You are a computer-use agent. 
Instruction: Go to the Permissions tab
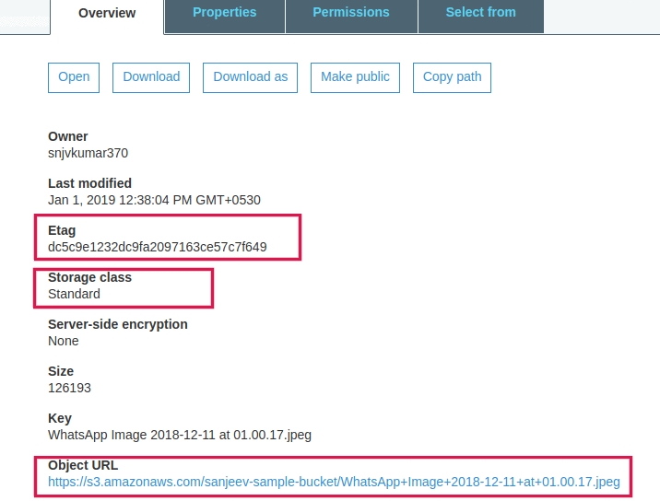pyautogui.click(x=350, y=13)
